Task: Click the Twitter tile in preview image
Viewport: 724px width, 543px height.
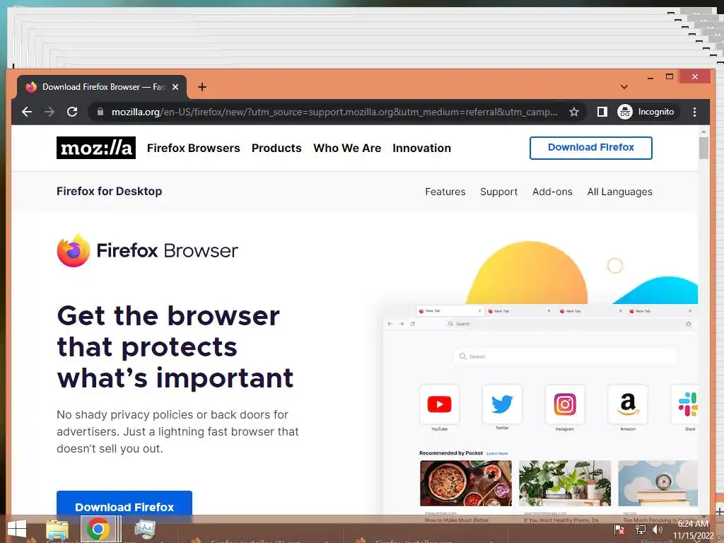Action: (x=502, y=404)
